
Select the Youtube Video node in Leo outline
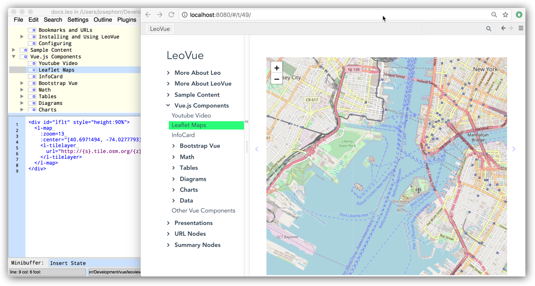click(x=58, y=63)
